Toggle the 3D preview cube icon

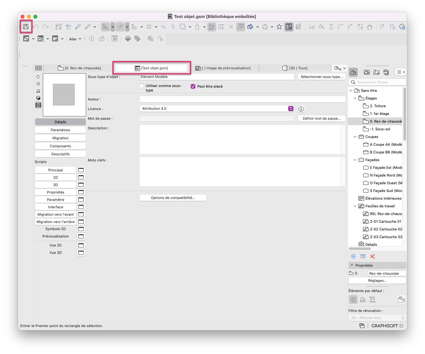coord(38,98)
